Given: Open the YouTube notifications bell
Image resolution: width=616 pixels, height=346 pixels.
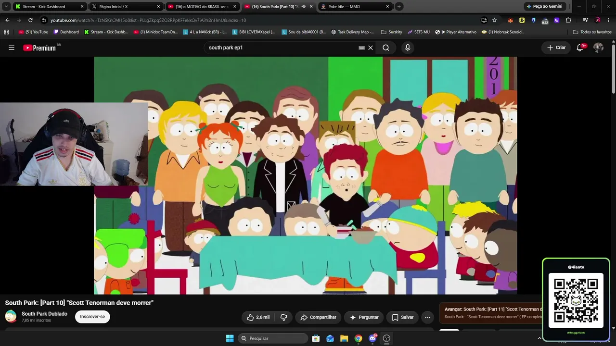Looking at the screenshot, I should pyautogui.click(x=580, y=48).
